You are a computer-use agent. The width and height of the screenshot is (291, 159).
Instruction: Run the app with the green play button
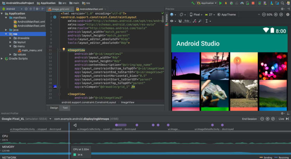point(220,3)
